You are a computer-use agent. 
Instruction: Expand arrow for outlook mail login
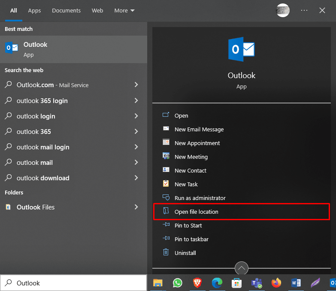pos(136,147)
